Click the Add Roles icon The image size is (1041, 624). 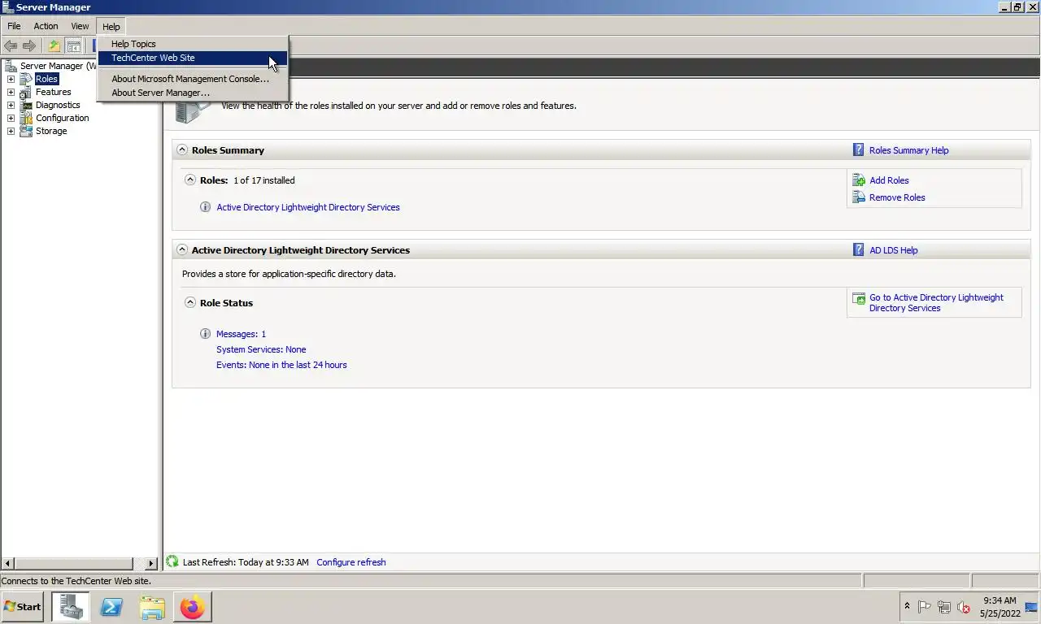point(858,180)
